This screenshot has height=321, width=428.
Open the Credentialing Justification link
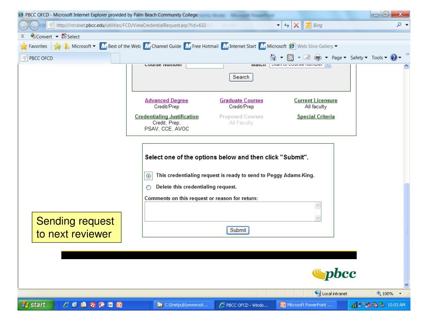click(x=166, y=117)
